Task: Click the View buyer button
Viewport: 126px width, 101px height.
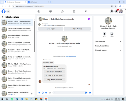Action: (51, 29)
